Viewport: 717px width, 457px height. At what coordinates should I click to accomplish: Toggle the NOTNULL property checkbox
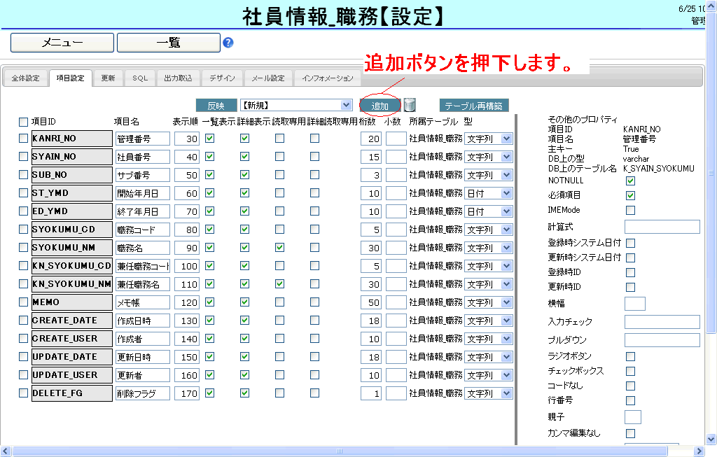630,181
